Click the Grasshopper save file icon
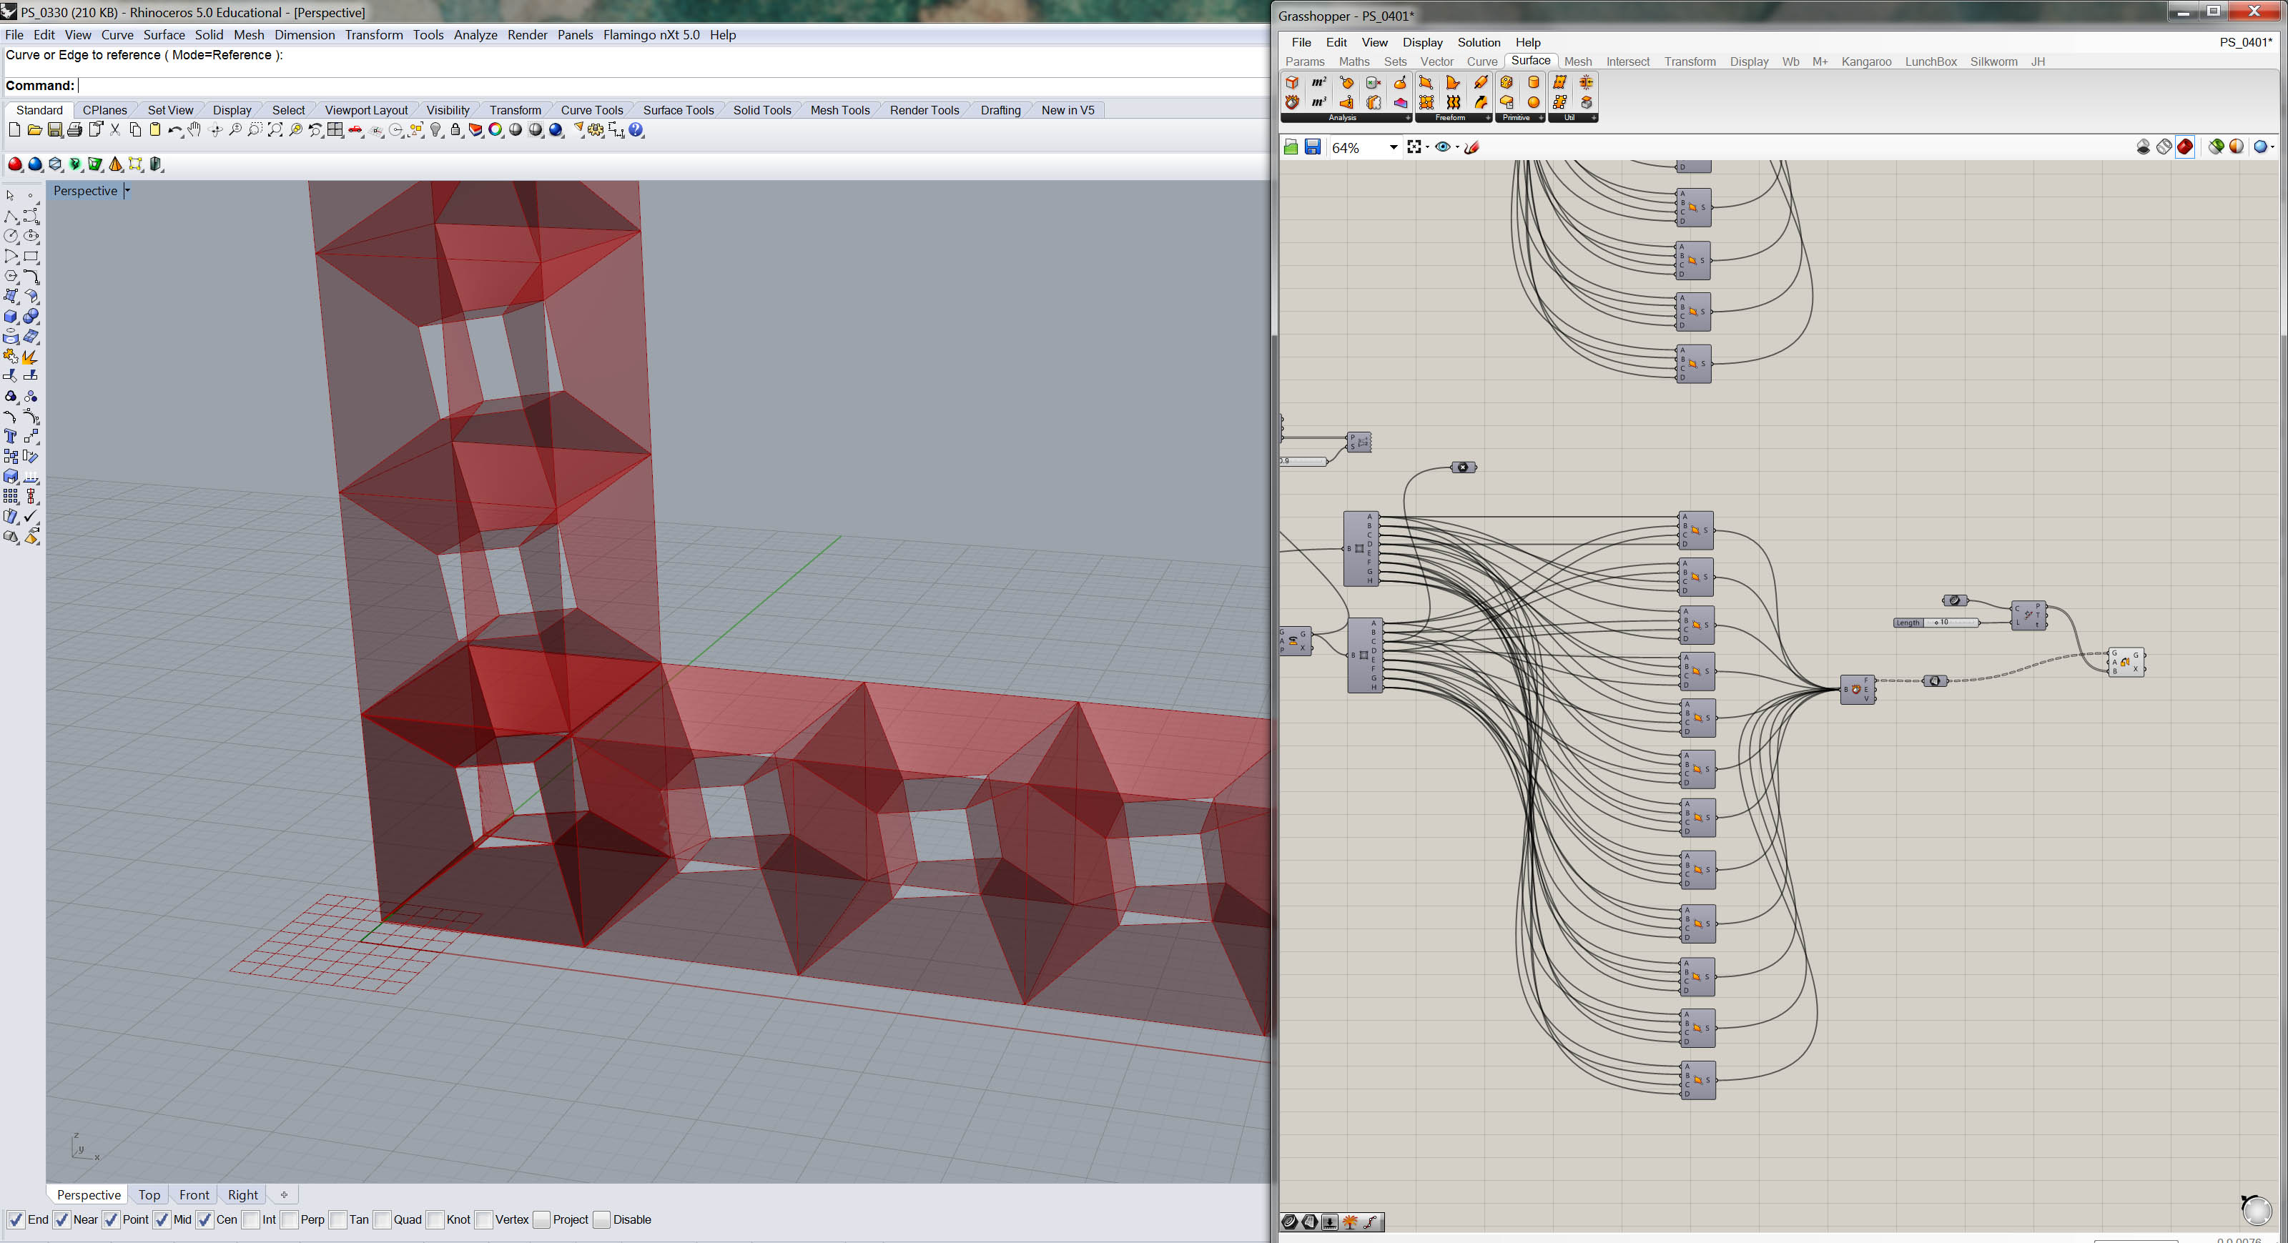This screenshot has width=2288, height=1243. pos(1313,147)
